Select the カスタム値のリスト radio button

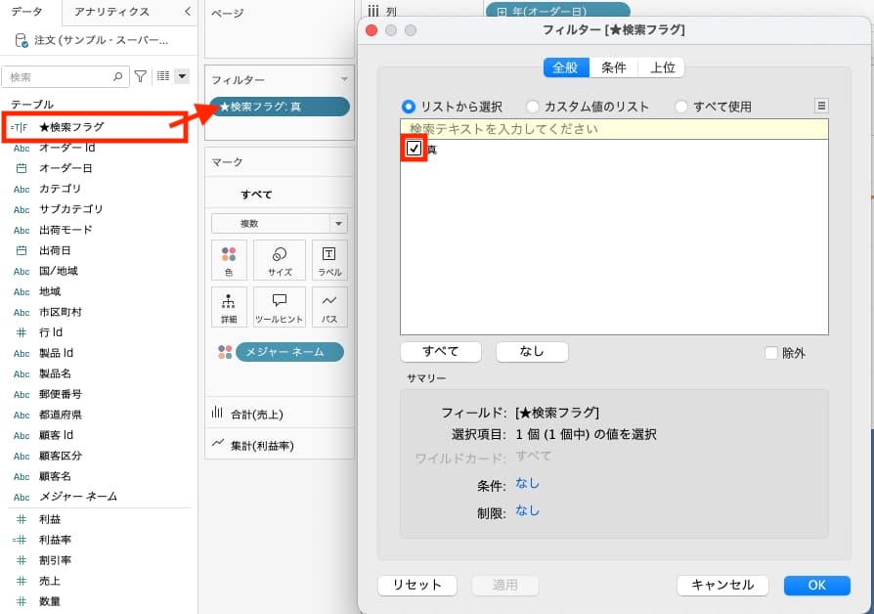point(533,107)
